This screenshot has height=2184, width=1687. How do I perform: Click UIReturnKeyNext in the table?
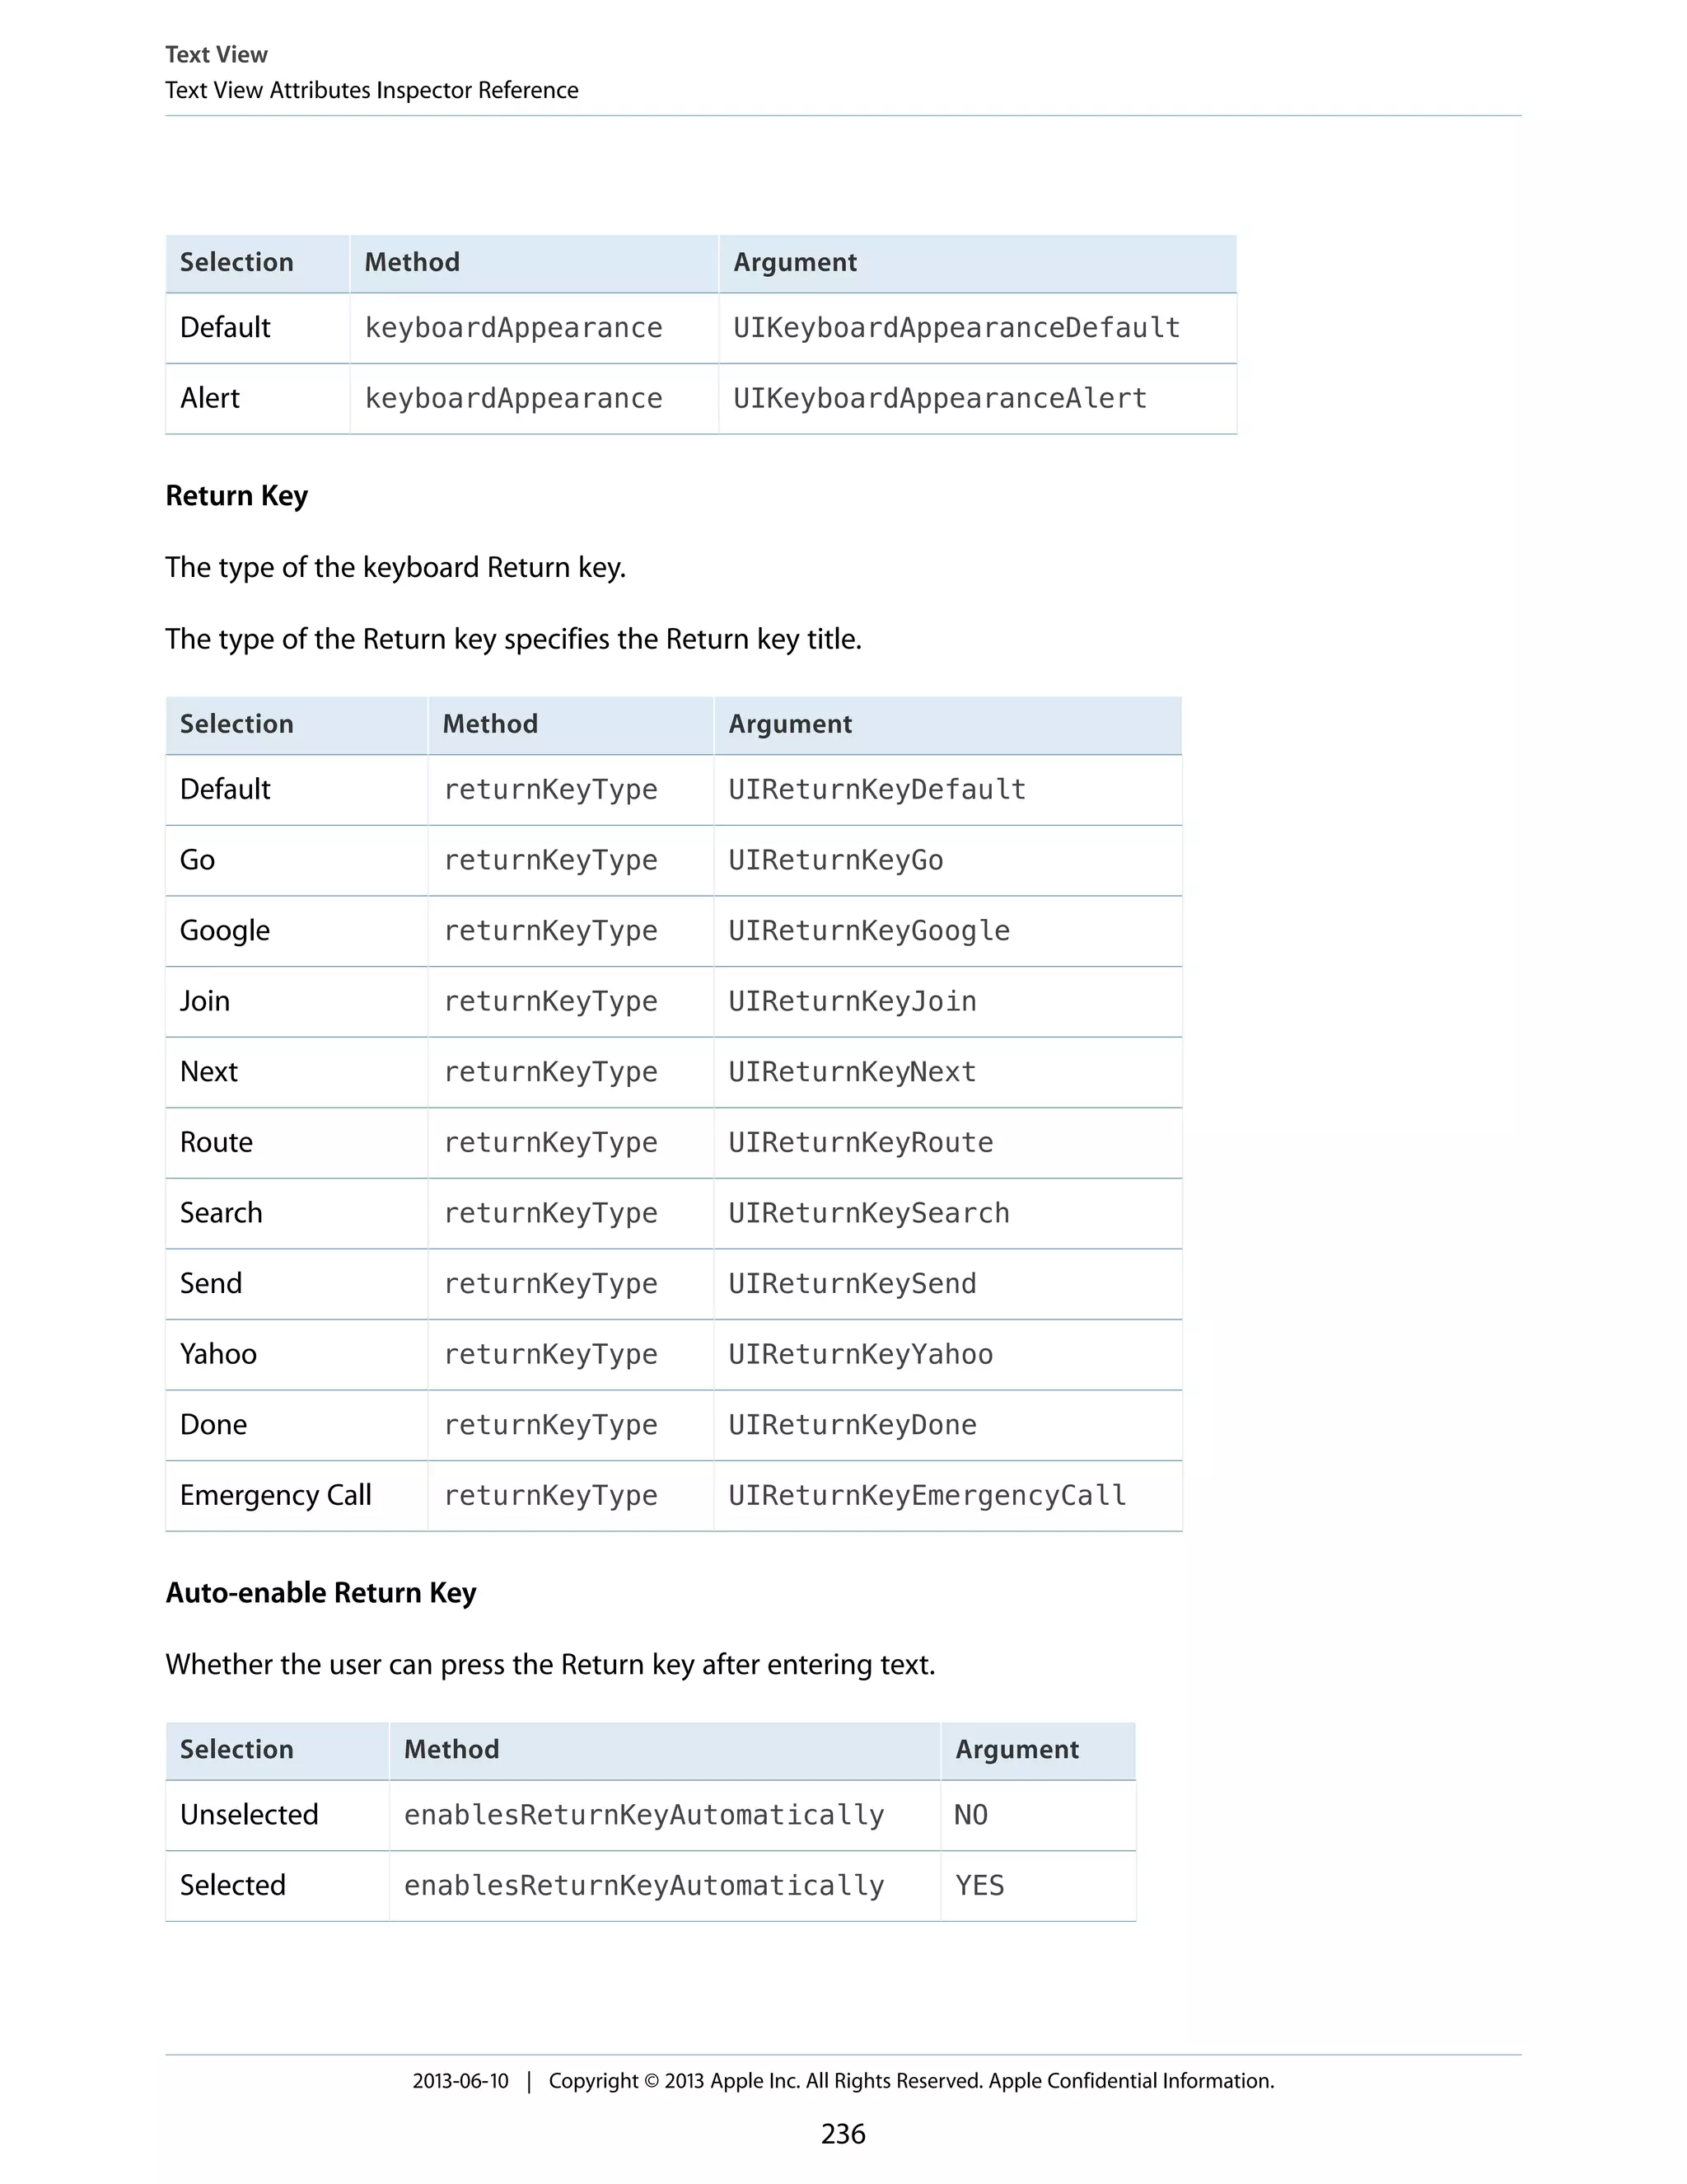[x=852, y=1072]
